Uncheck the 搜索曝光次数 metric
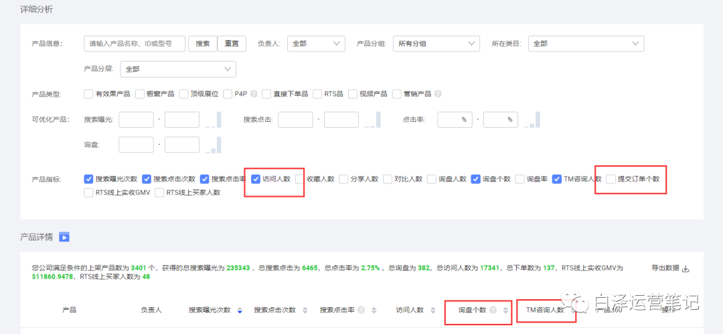Screen dimensions: 723x334 tap(88, 179)
